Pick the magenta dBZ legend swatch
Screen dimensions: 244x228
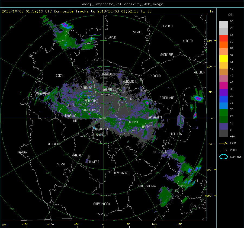pyautogui.click(x=223, y=86)
